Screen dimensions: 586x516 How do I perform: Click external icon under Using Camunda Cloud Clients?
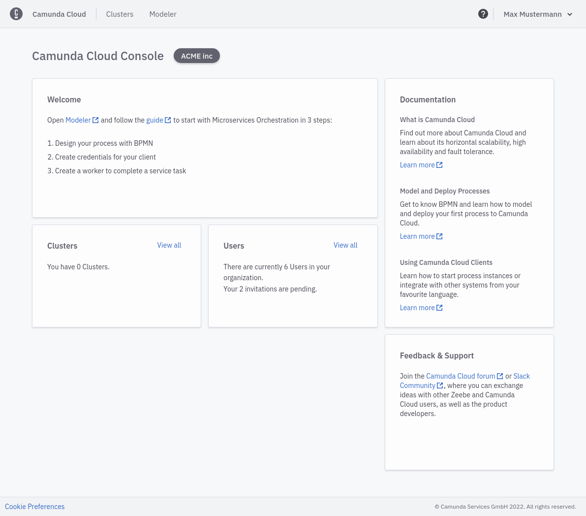pyautogui.click(x=440, y=308)
